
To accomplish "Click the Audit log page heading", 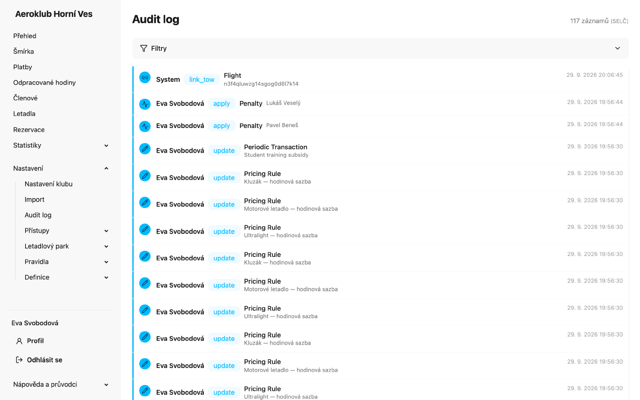I will [156, 19].
